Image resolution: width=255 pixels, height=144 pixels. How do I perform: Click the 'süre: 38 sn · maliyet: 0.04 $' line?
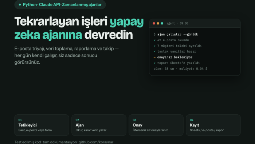pyautogui.click(x=180, y=69)
